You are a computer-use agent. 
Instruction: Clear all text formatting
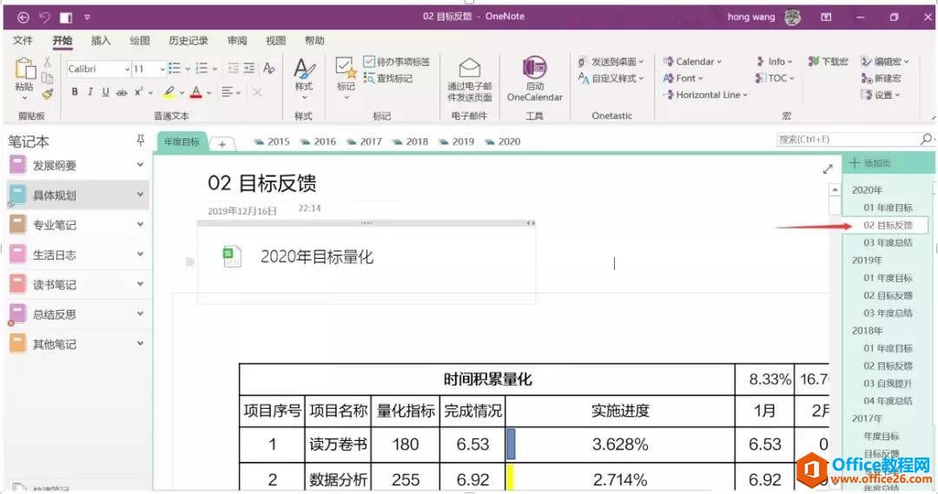(x=268, y=69)
